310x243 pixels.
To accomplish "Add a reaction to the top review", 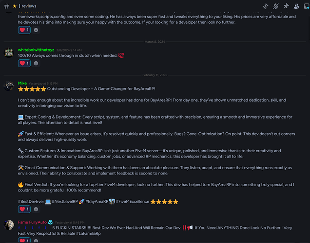I will (36, 30).
